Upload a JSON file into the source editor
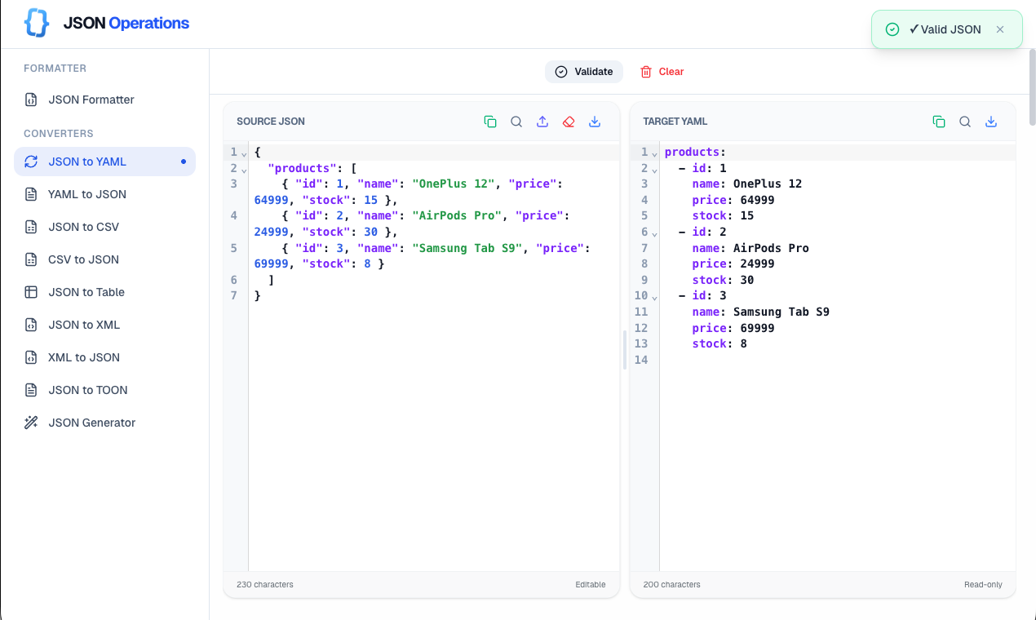 (x=542, y=121)
